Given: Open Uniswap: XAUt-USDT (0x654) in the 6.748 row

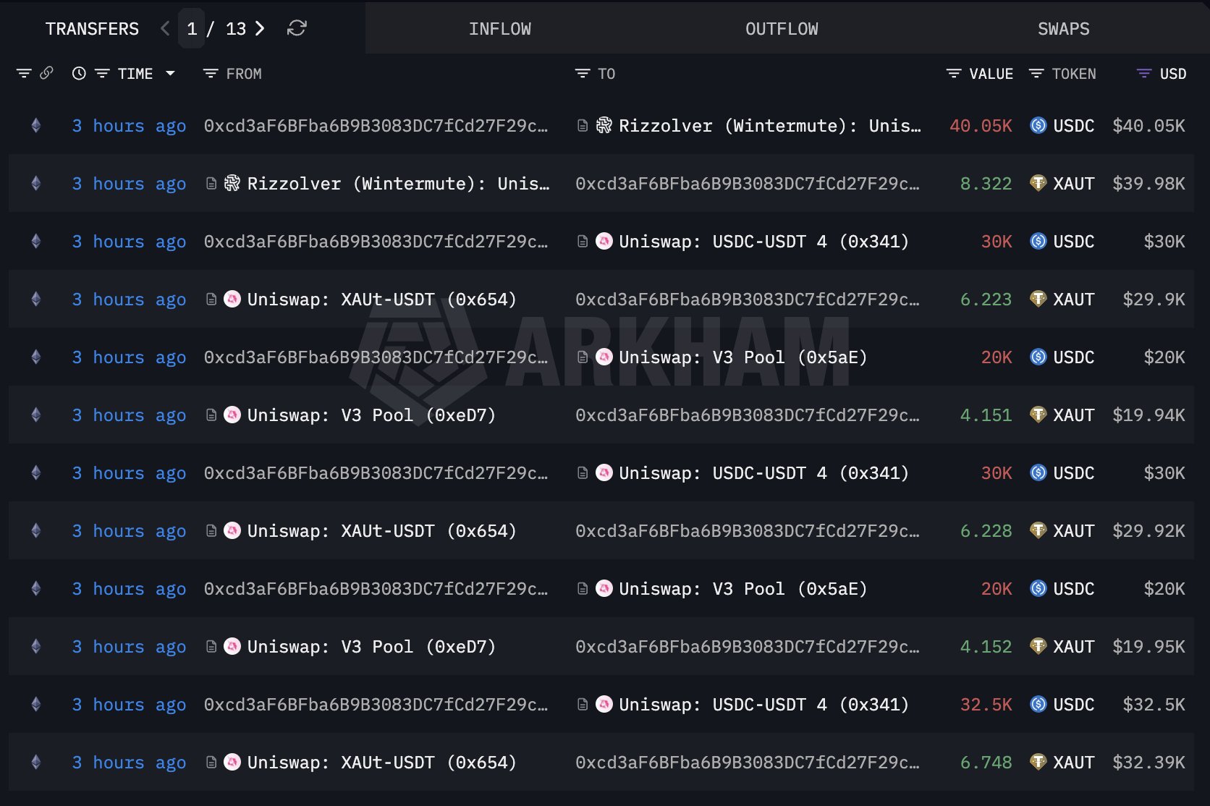Looking at the screenshot, I should click(x=381, y=763).
